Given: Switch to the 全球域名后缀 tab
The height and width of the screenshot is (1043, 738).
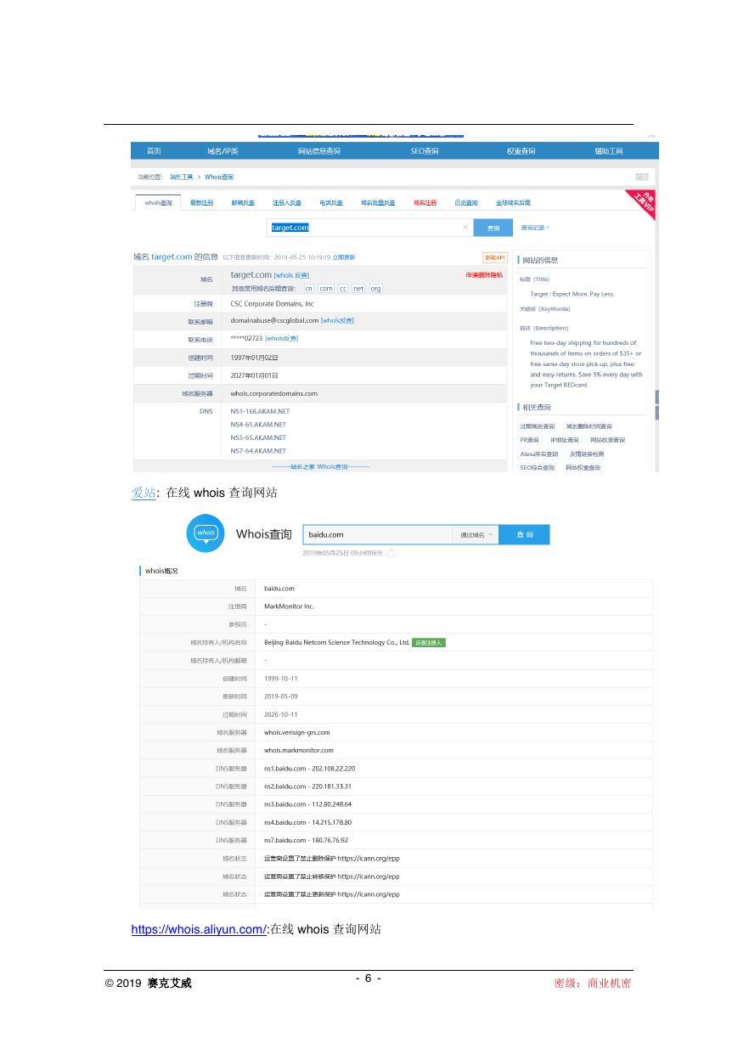Looking at the screenshot, I should [x=513, y=203].
